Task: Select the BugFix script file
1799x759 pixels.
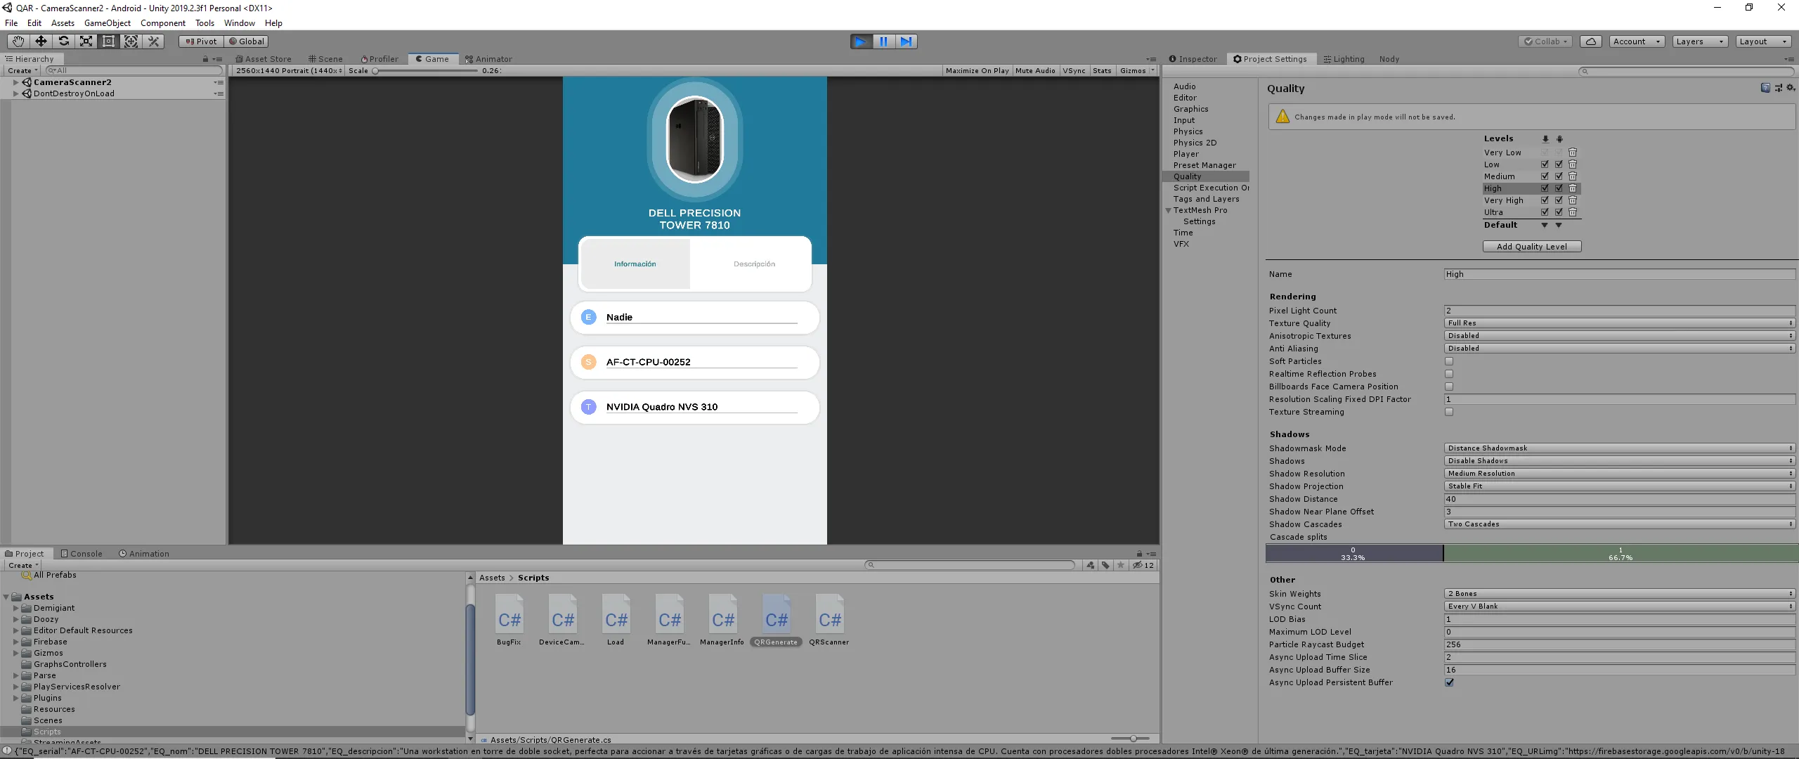Action: (509, 621)
